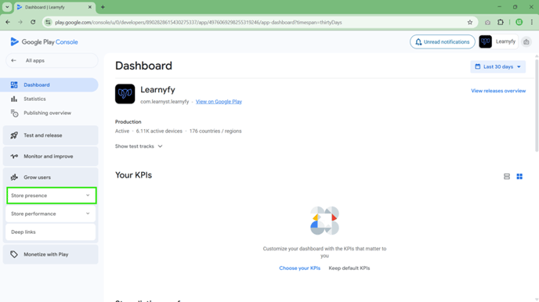Click the Learnyfy app icon on dashboard
539x302 pixels.
pos(125,94)
